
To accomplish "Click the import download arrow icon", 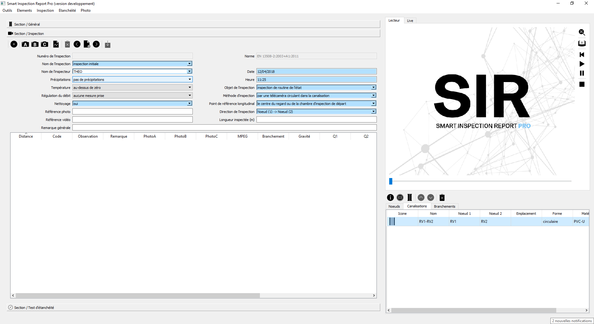I will pyautogui.click(x=108, y=44).
